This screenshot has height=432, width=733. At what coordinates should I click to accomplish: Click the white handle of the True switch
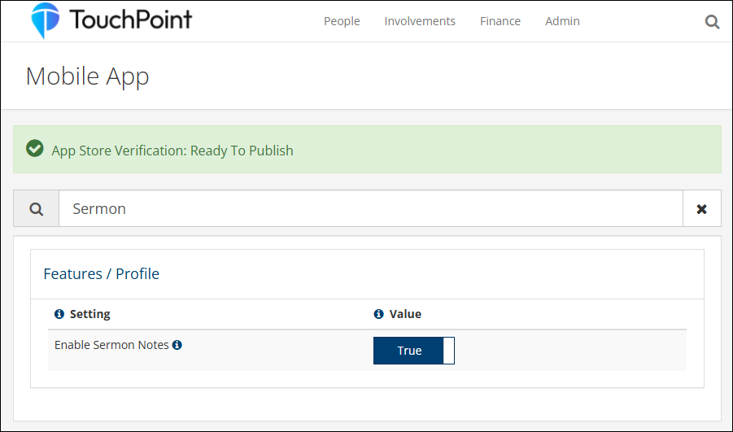pos(448,351)
